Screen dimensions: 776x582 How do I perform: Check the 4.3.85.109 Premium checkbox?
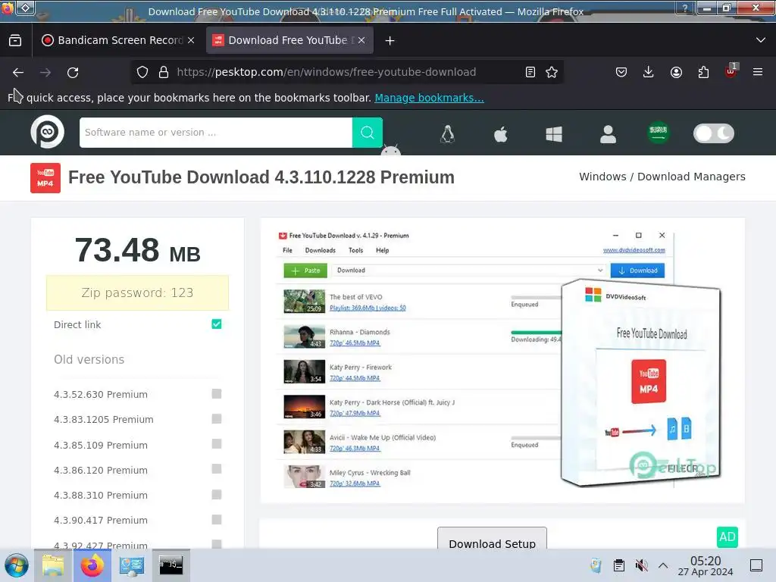click(217, 444)
